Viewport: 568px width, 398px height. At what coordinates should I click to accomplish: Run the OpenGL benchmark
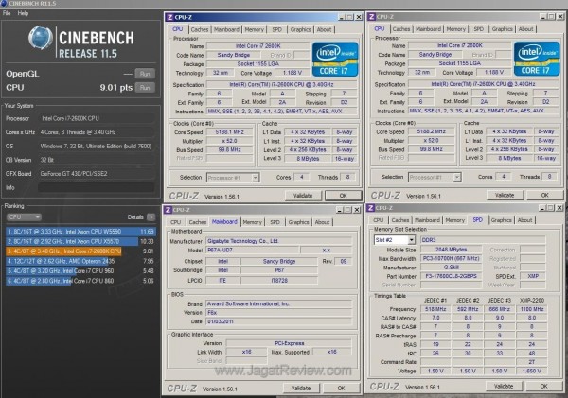144,73
